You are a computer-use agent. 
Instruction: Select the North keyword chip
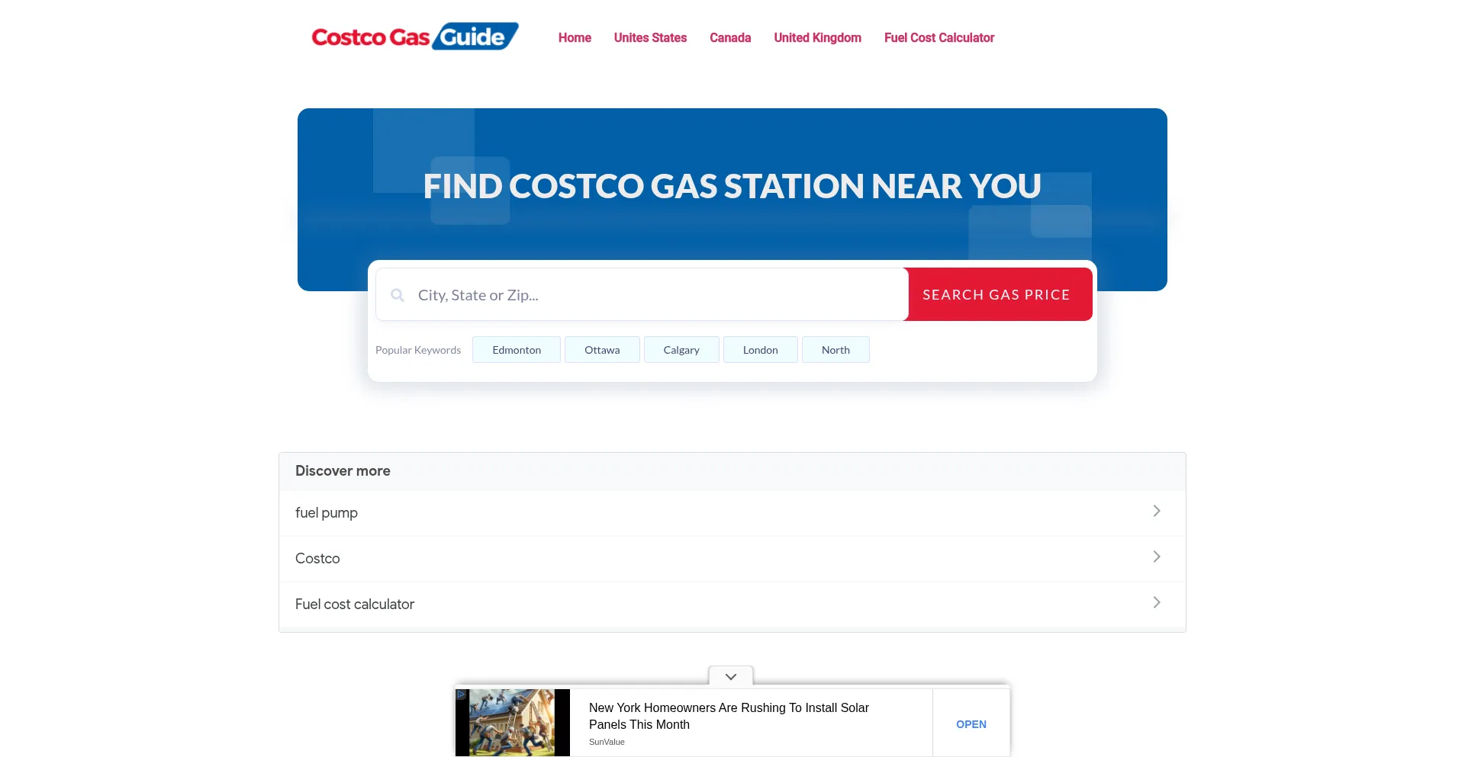point(836,350)
